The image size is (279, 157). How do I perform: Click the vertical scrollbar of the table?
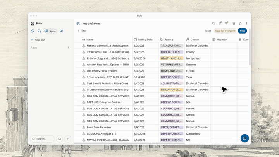pyautogui.click(x=250, y=47)
